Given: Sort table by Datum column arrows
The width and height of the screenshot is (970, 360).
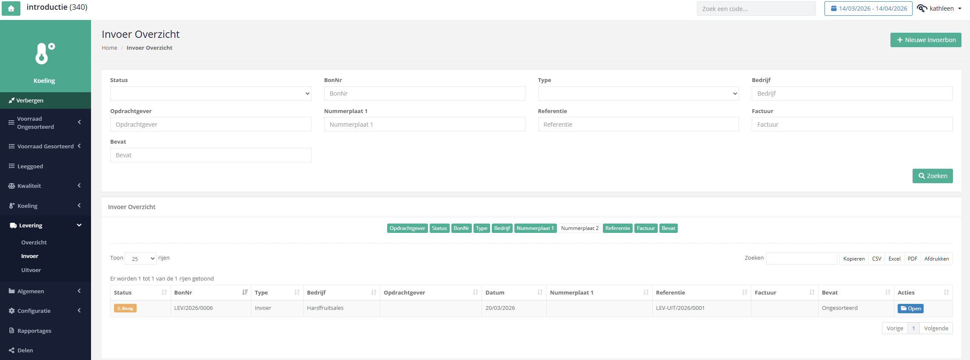Looking at the screenshot, I should [x=540, y=292].
